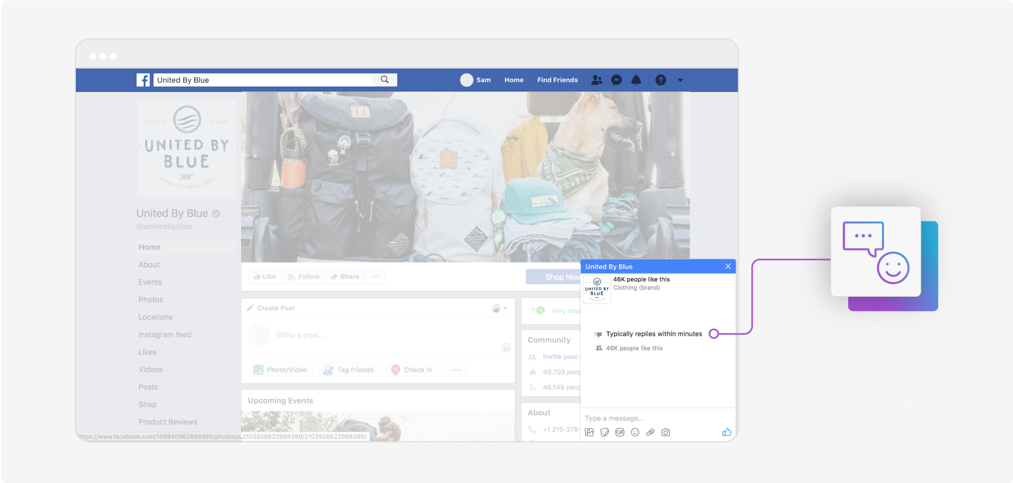Open Videos in the page sidebar

[151, 369]
